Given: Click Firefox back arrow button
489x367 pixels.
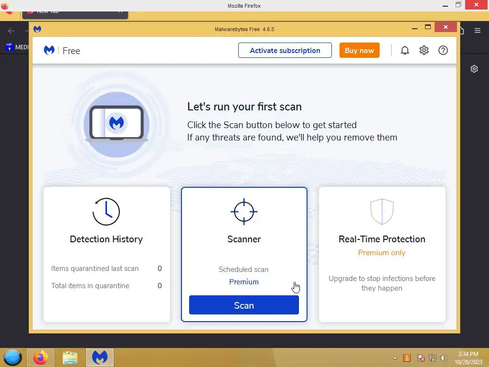Looking at the screenshot, I should [x=11, y=31].
